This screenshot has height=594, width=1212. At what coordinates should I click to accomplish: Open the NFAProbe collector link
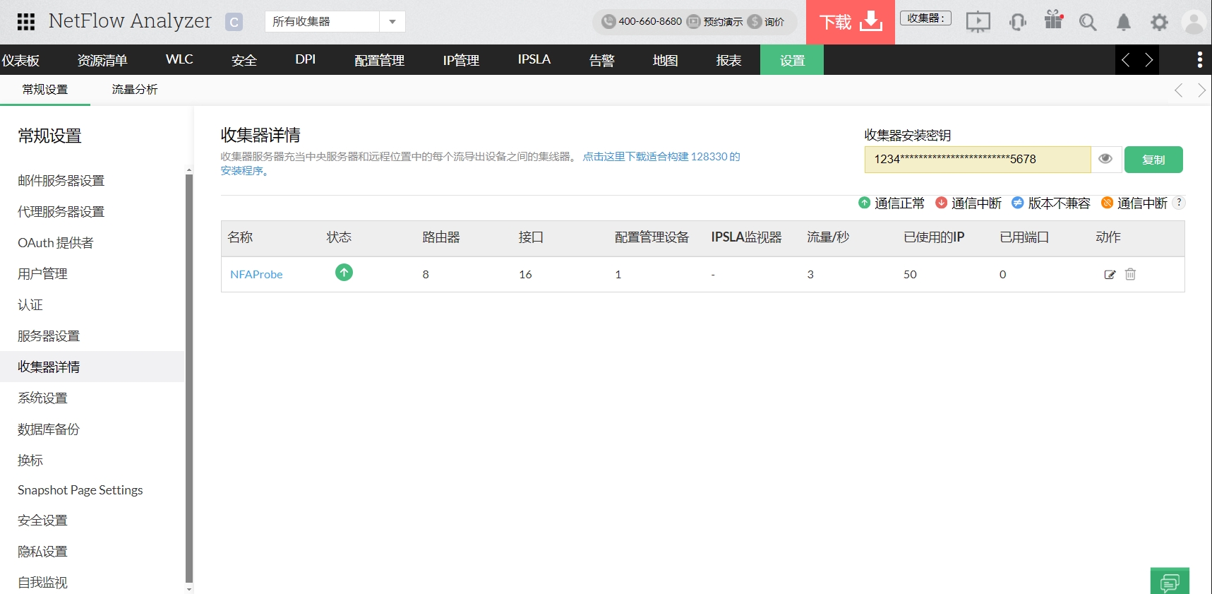pos(256,275)
